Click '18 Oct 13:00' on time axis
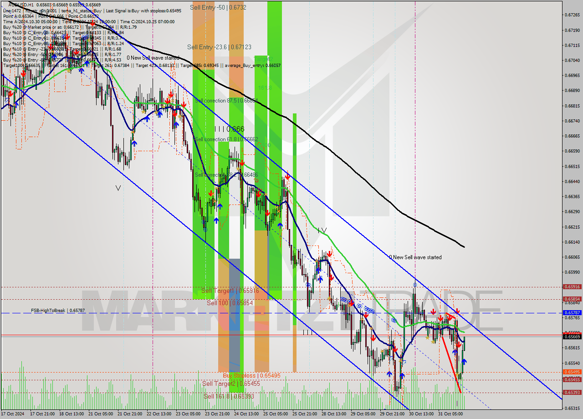The image size is (583, 419). [x=71, y=414]
